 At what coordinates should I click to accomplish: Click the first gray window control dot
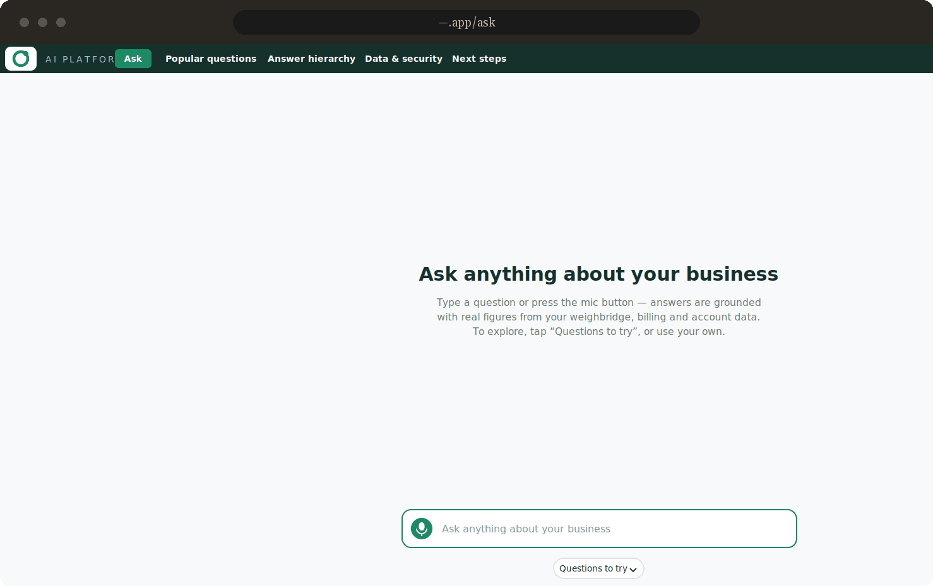25,23
